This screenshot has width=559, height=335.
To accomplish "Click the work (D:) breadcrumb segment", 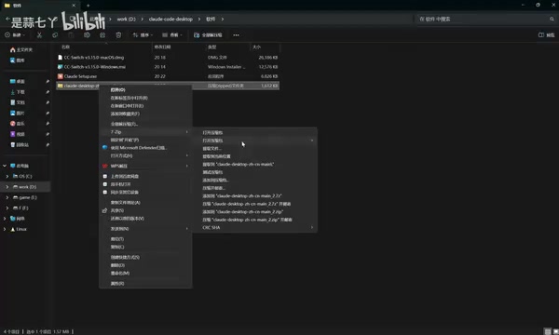I will coord(126,20).
